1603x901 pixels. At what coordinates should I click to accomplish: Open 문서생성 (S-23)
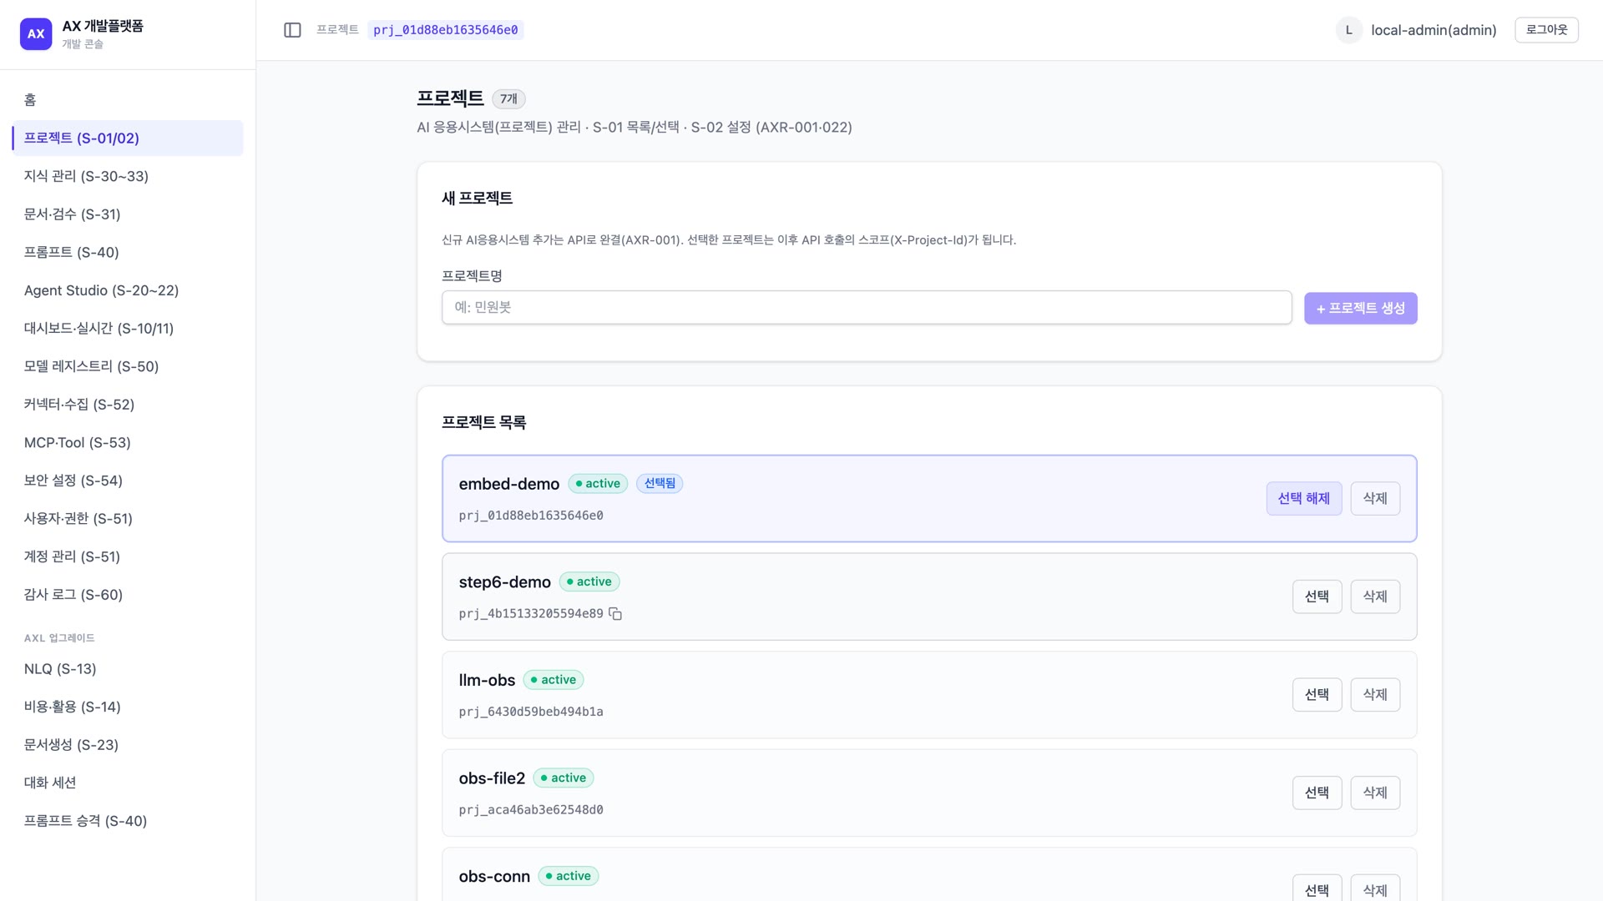[128, 745]
